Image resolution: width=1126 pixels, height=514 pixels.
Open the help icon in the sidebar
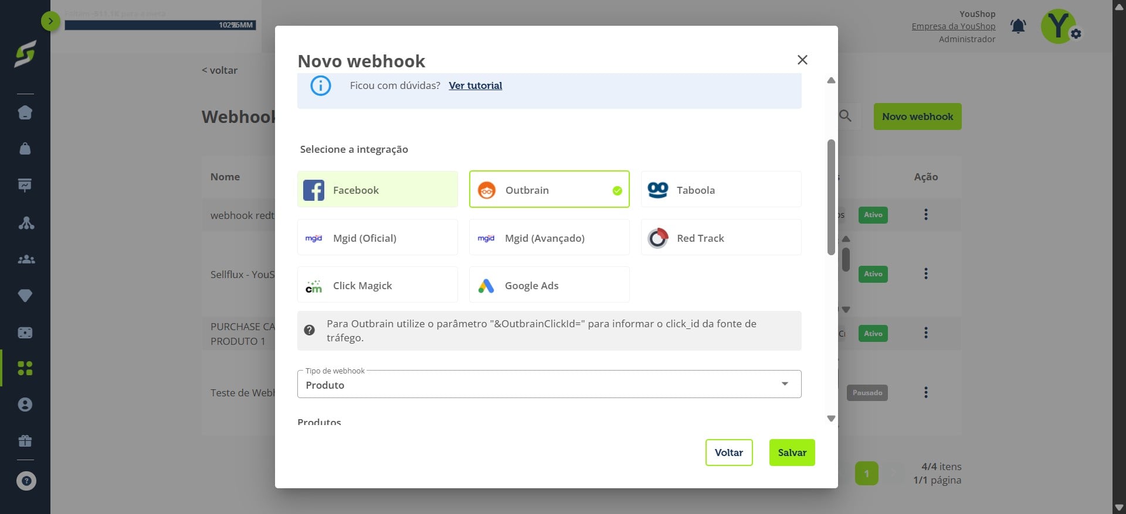26,481
